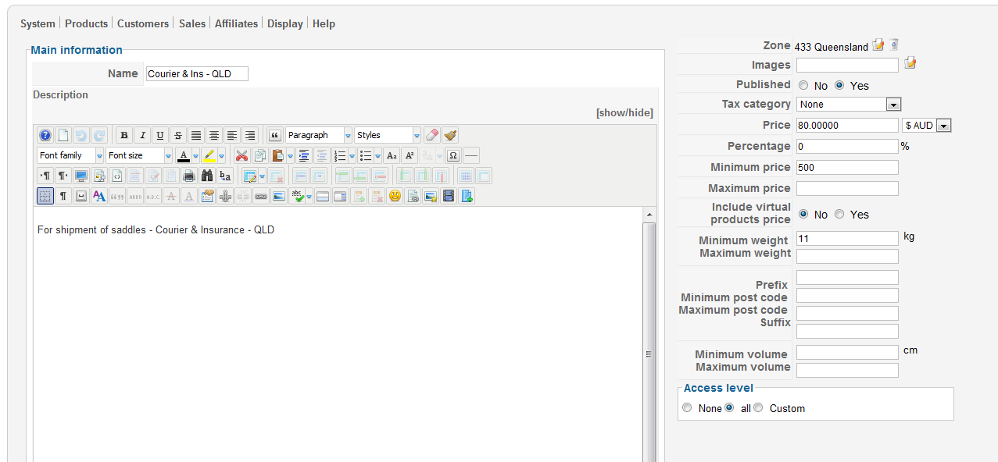Open the Customers menu

(143, 23)
